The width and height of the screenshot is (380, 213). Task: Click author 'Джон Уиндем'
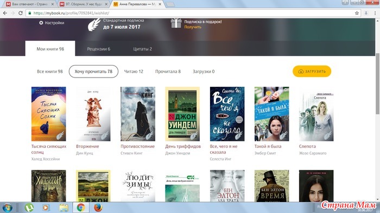178,153
